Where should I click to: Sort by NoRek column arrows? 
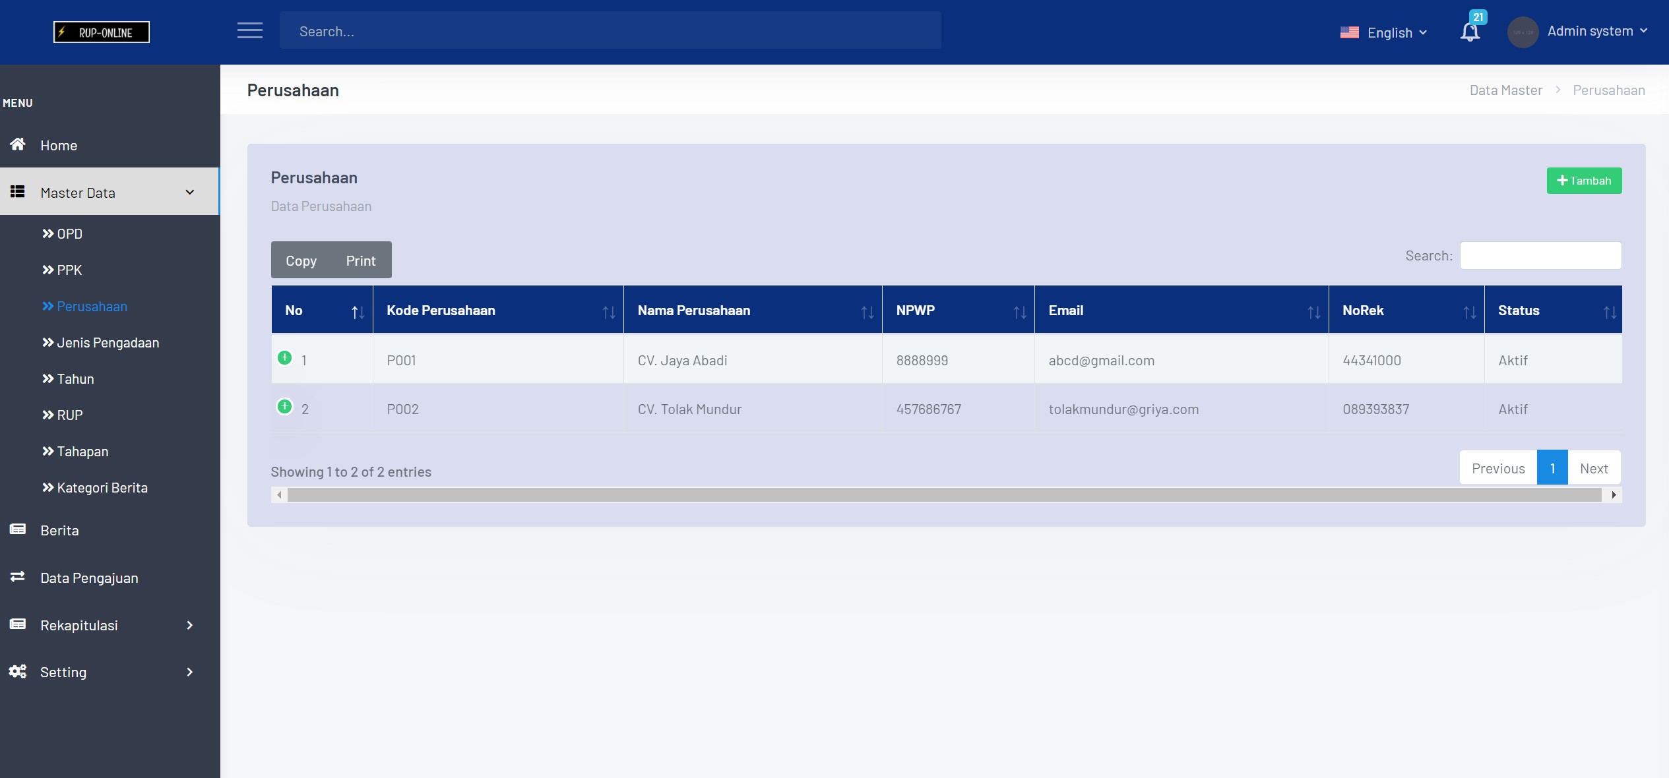click(x=1470, y=313)
